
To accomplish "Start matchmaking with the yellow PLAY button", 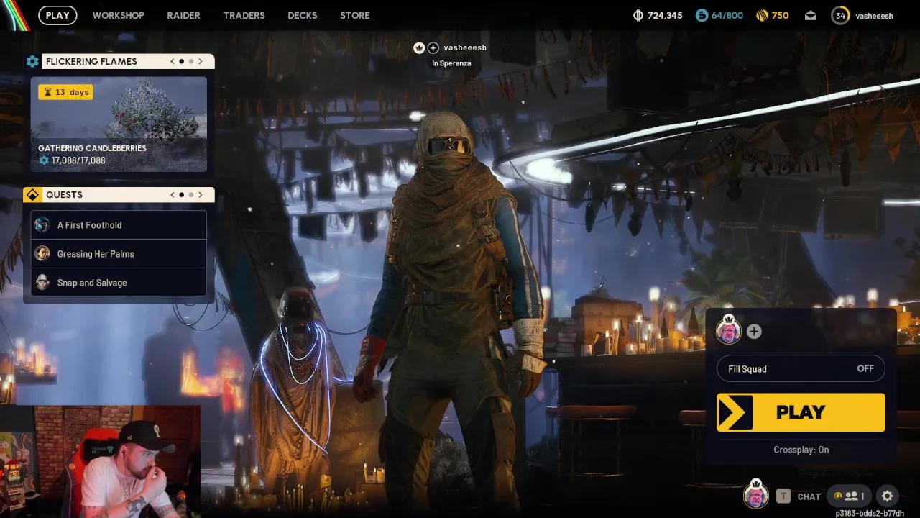I will (801, 412).
